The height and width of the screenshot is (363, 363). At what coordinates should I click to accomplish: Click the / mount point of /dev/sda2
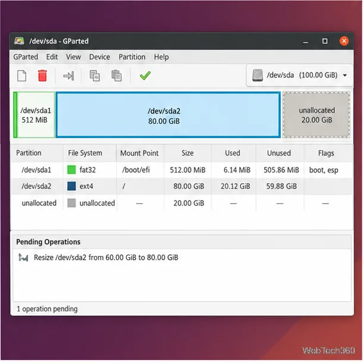point(124,186)
